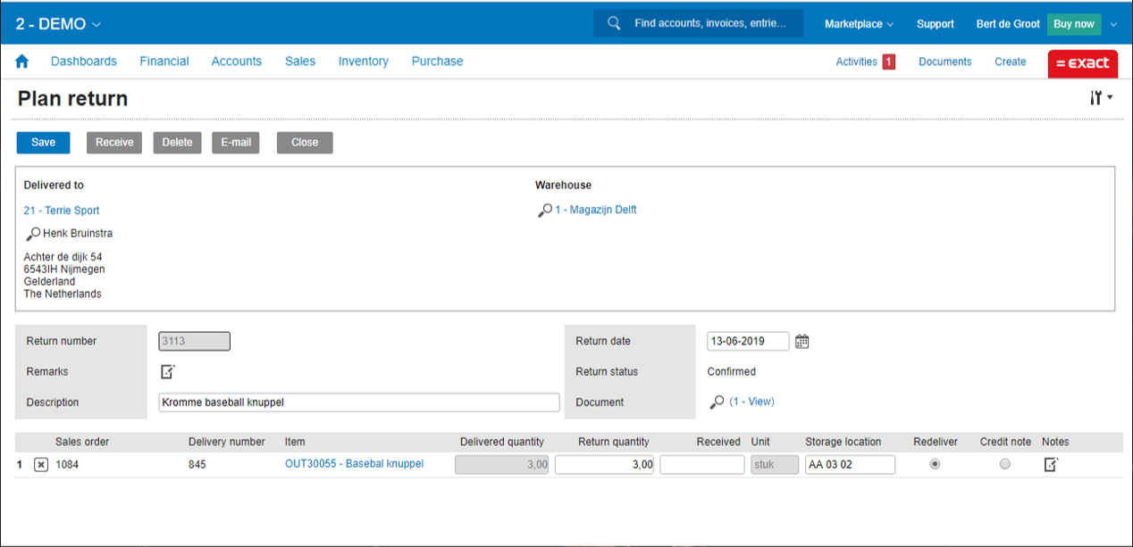Remove line 1 with the X icon

(x=41, y=465)
